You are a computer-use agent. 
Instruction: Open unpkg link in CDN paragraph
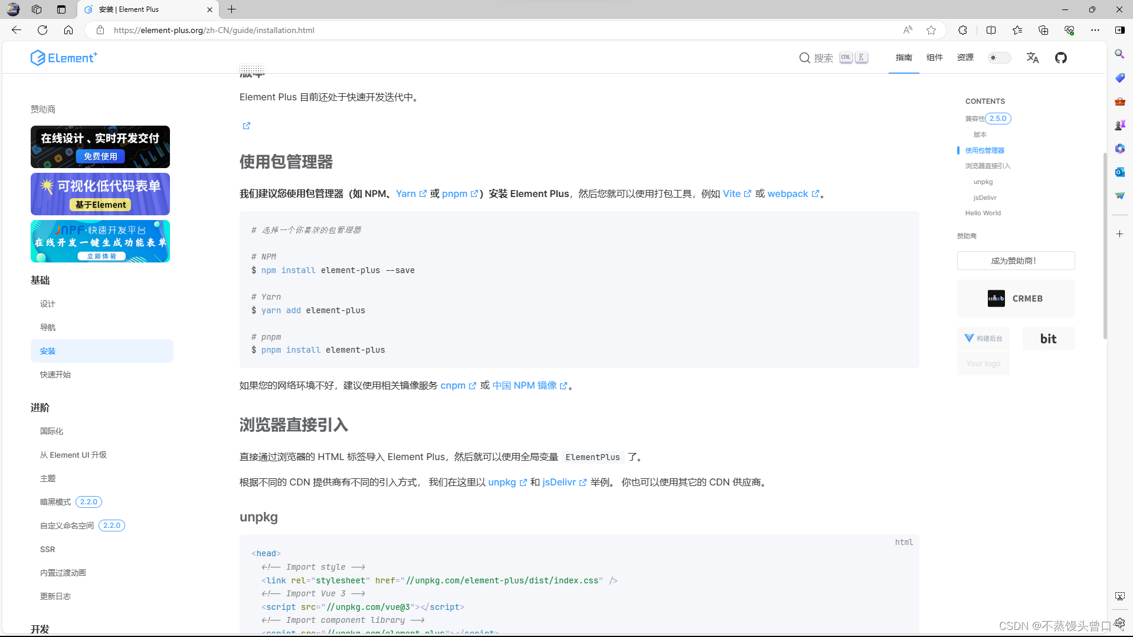(507, 482)
